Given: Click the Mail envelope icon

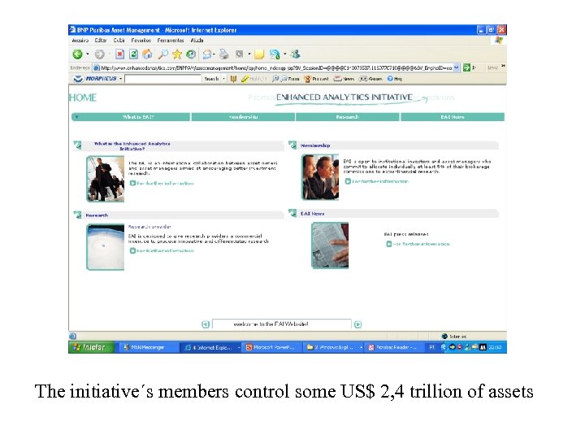Looking at the screenshot, I should point(207,54).
